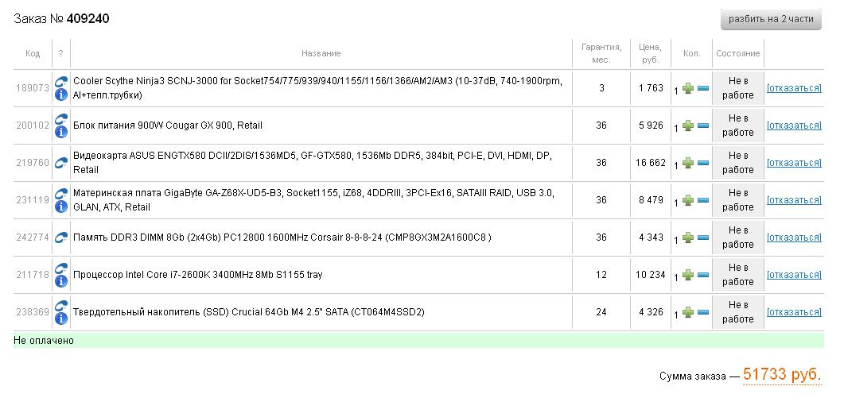Click the price '8 479' for GigaByte motherboard
The height and width of the screenshot is (417, 844).
pos(651,200)
